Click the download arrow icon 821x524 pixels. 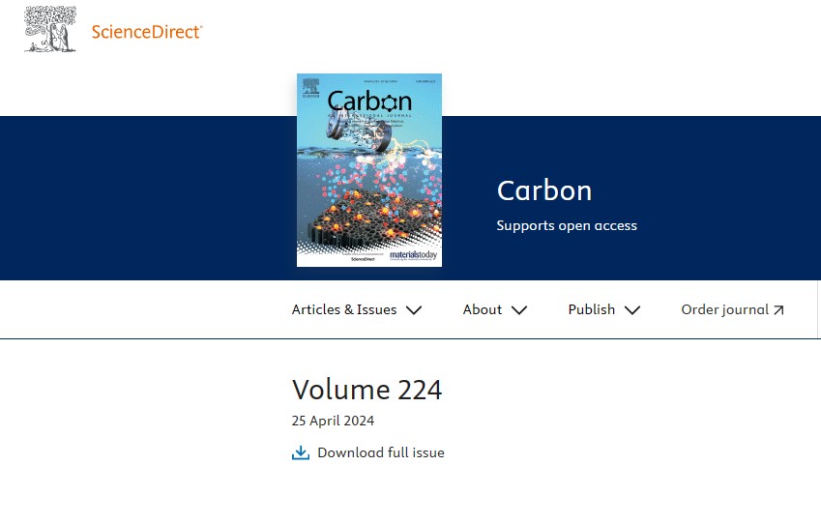point(301,452)
